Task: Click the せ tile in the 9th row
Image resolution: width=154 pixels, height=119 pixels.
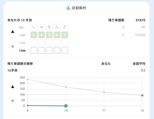Action: click(x=49, y=27)
